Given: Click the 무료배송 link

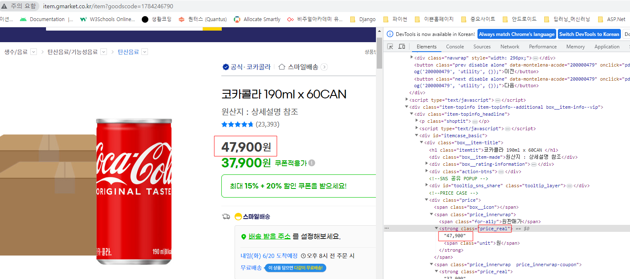Looking at the screenshot, I should coord(251,268).
